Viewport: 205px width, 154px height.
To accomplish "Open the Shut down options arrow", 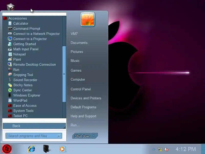I will click(94, 136).
